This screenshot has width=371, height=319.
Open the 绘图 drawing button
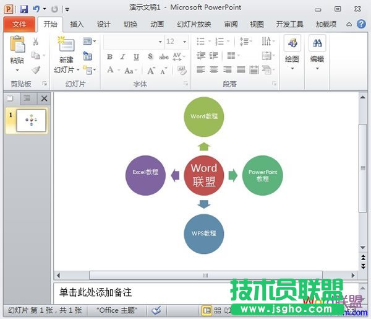[x=292, y=53]
